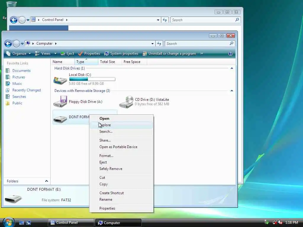Open address bar history dropdown in Computer window
Viewport: 303px width, 227px height.
coord(152,44)
